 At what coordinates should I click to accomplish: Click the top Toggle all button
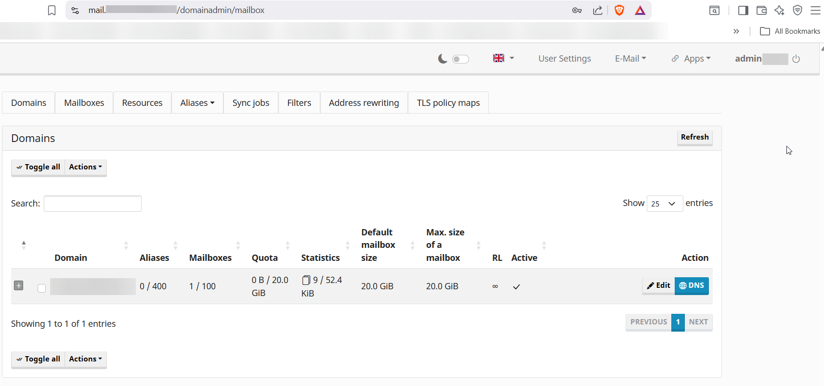coord(38,167)
